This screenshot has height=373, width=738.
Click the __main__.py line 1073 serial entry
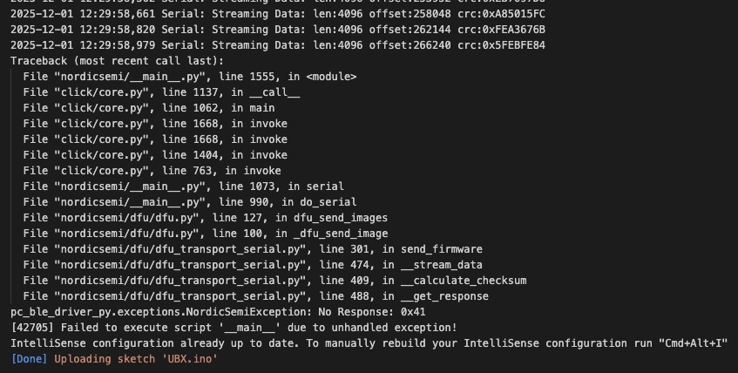184,186
